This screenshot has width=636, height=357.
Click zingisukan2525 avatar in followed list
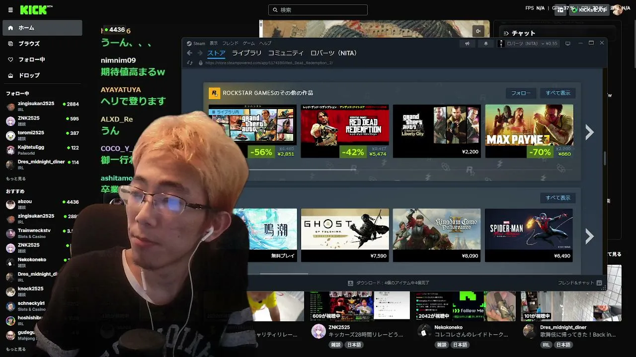10,106
